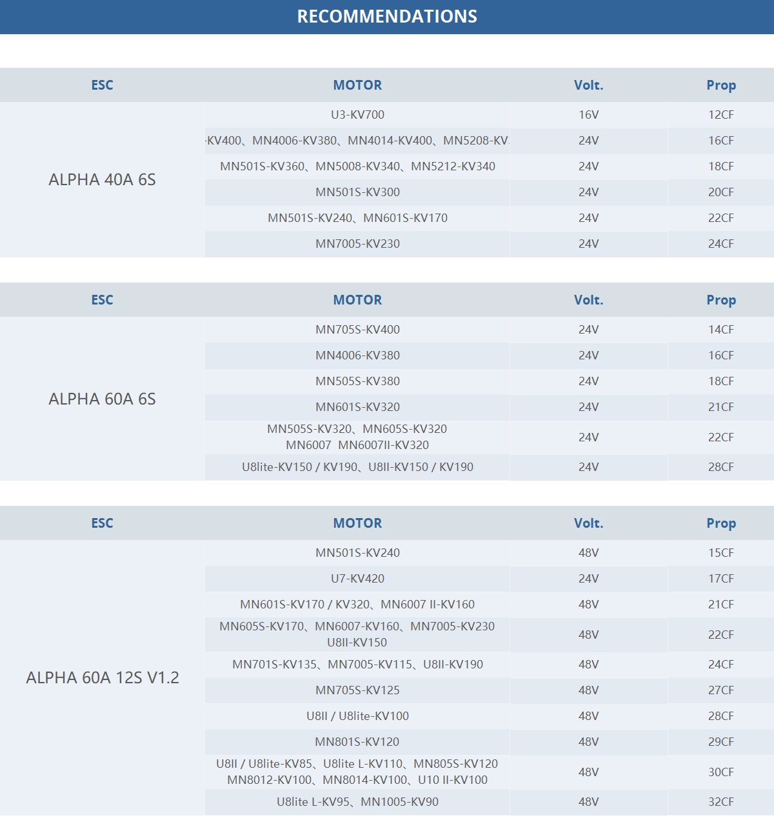Image resolution: width=774 pixels, height=831 pixels.
Task: Click the Volt. header of the ALPHA 60A 12S table
Action: point(588,523)
